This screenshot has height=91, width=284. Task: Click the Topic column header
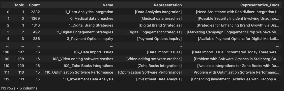[x=19, y=5]
